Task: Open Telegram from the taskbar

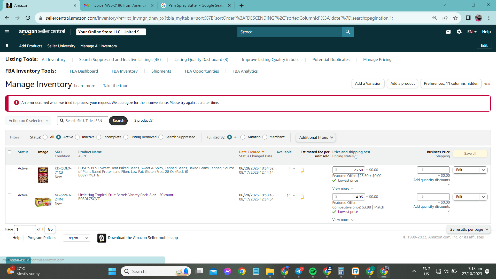Action: click(299, 271)
